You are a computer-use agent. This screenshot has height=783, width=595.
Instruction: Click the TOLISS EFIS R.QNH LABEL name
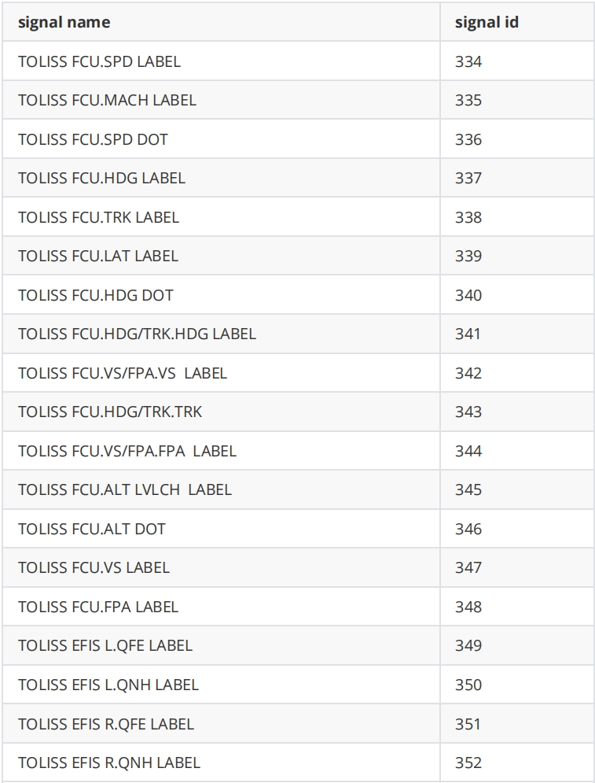109,763
